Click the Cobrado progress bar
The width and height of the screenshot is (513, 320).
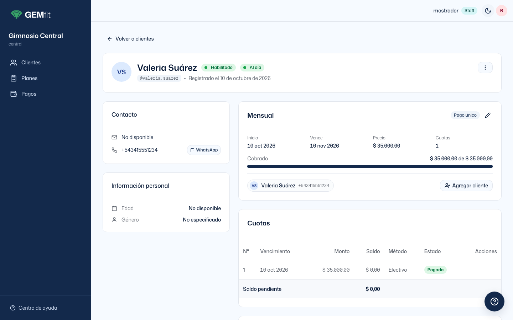coord(370,166)
